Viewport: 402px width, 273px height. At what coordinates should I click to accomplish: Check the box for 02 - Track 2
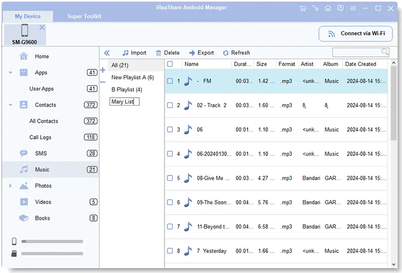(170, 105)
